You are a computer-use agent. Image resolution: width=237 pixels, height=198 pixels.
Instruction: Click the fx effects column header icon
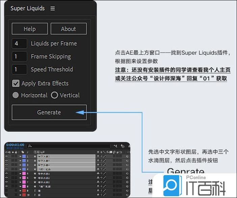pyautogui.click(x=108, y=152)
